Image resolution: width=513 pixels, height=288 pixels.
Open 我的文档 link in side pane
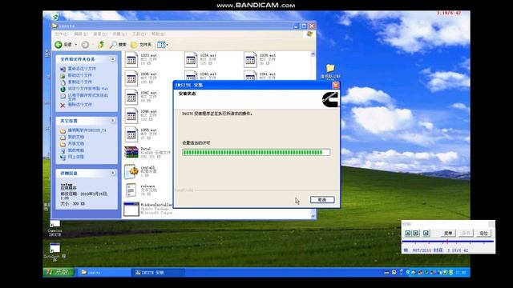pyautogui.click(x=76, y=137)
